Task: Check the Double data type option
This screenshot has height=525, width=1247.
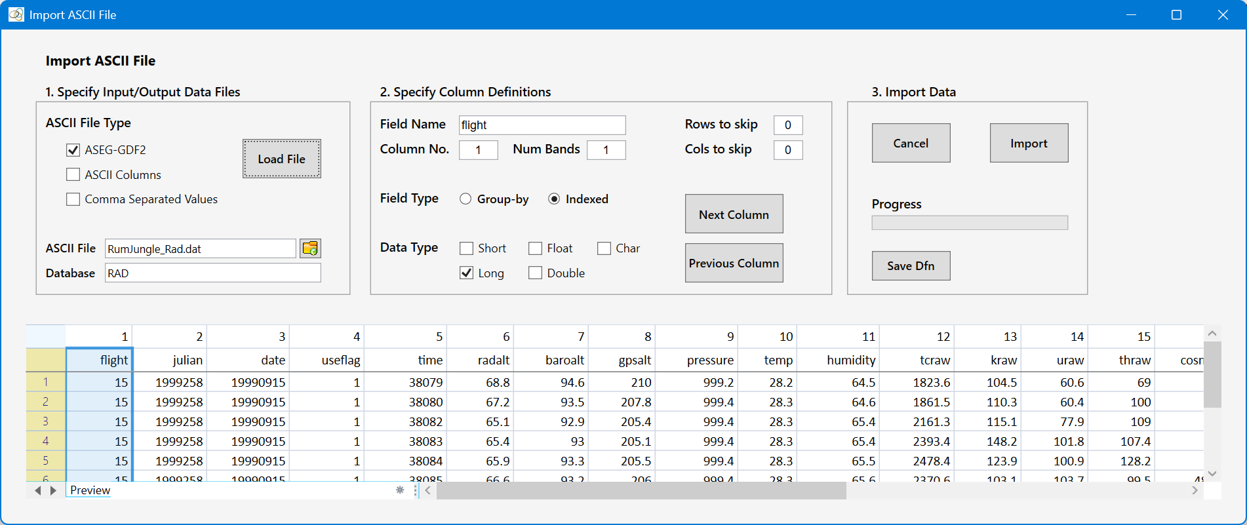Action: coord(536,273)
